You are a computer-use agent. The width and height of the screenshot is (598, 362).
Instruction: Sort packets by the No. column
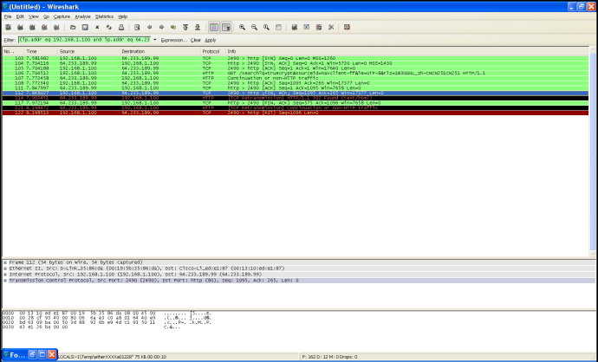(13, 51)
